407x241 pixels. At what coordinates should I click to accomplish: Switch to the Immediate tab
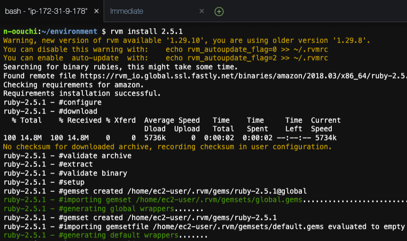(126, 11)
